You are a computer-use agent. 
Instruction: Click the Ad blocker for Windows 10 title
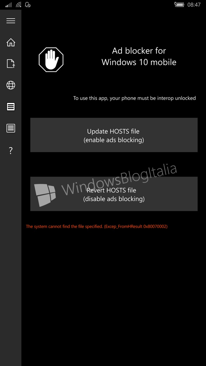click(139, 57)
